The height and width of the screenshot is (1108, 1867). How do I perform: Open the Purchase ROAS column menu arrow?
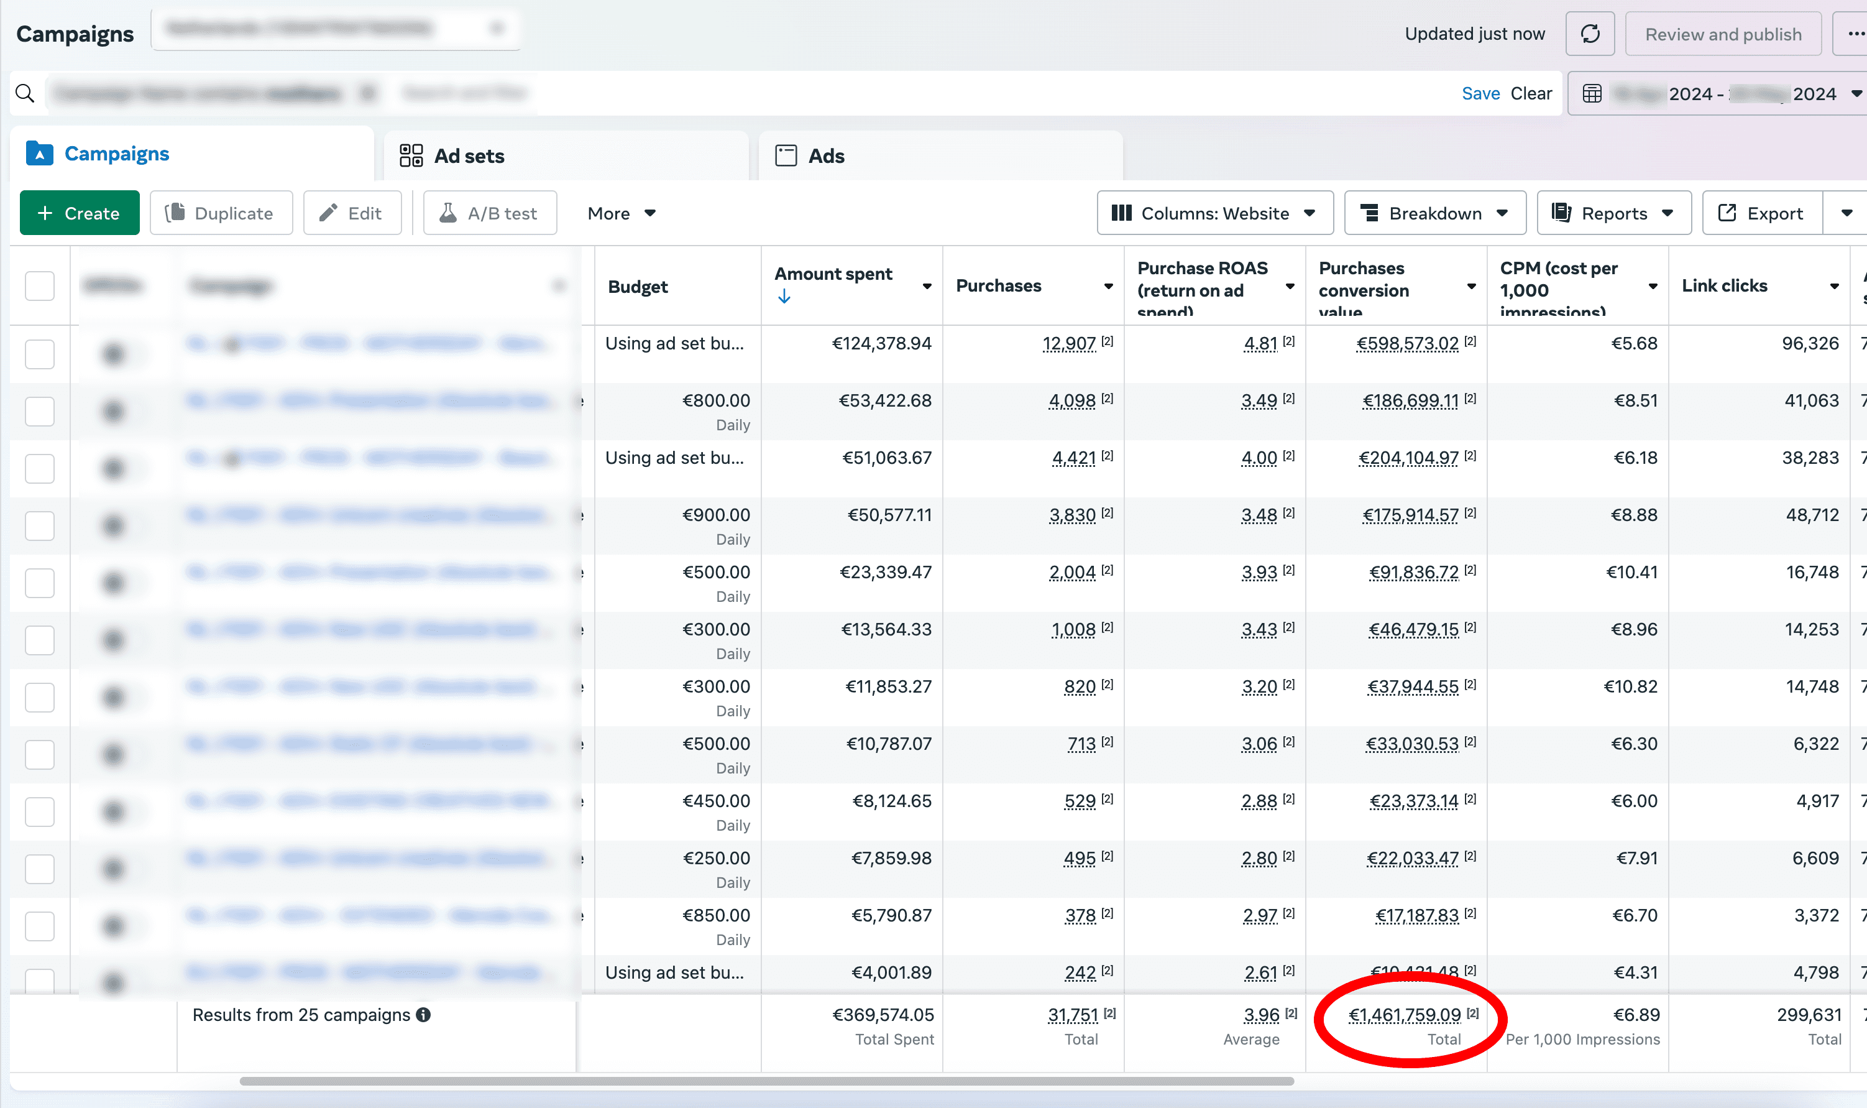tap(1290, 286)
